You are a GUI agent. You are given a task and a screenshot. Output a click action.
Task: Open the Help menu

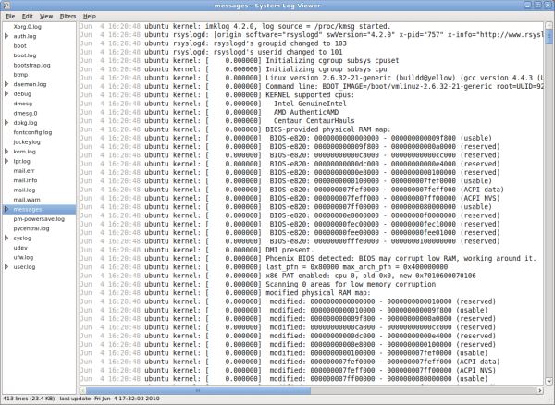click(90, 17)
